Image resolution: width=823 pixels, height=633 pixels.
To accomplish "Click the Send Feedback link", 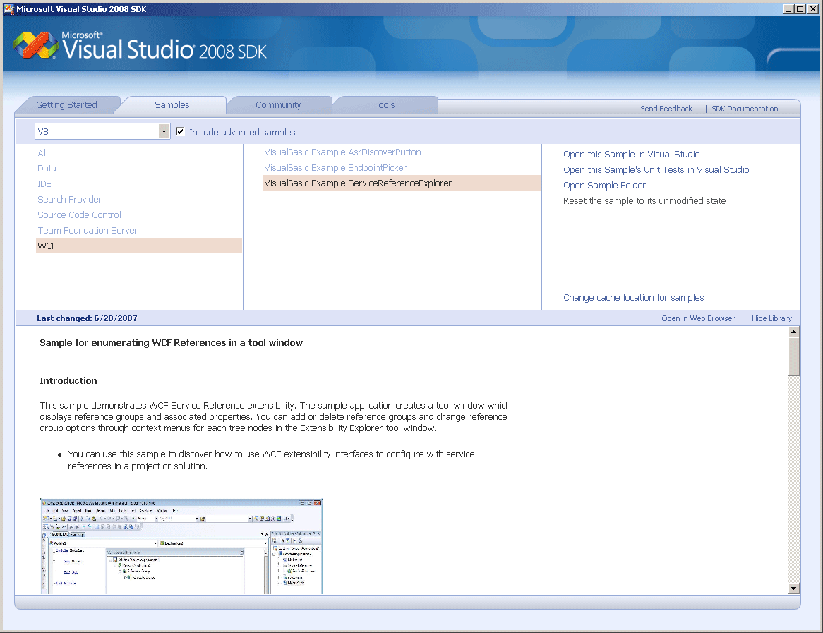I will tap(666, 109).
